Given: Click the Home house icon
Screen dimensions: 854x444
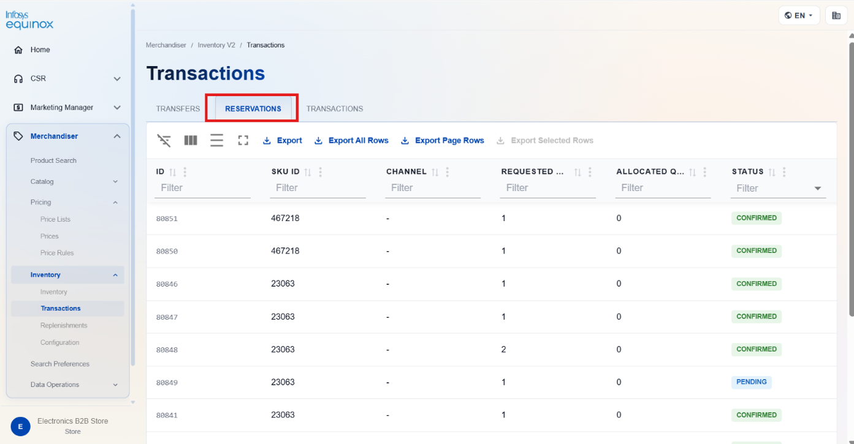Looking at the screenshot, I should coord(18,50).
